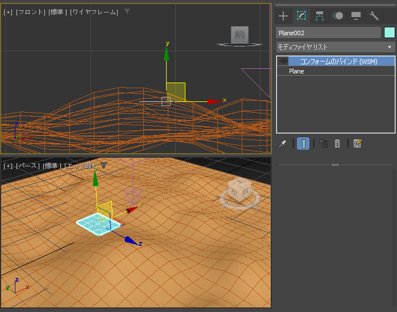Viewport: 397px width, 312px height.
Task: Click Make Unique icon
Action: (x=324, y=143)
